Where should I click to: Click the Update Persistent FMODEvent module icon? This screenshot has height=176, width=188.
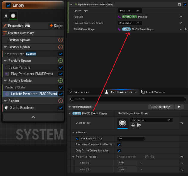coord(7,94)
